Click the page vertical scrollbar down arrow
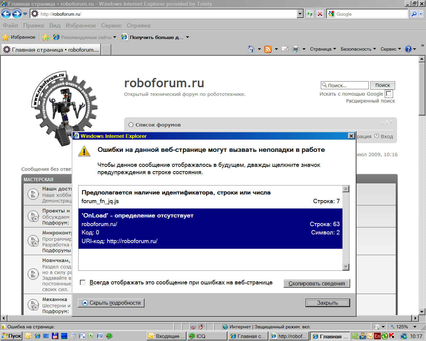The image size is (426, 341). click(422, 312)
